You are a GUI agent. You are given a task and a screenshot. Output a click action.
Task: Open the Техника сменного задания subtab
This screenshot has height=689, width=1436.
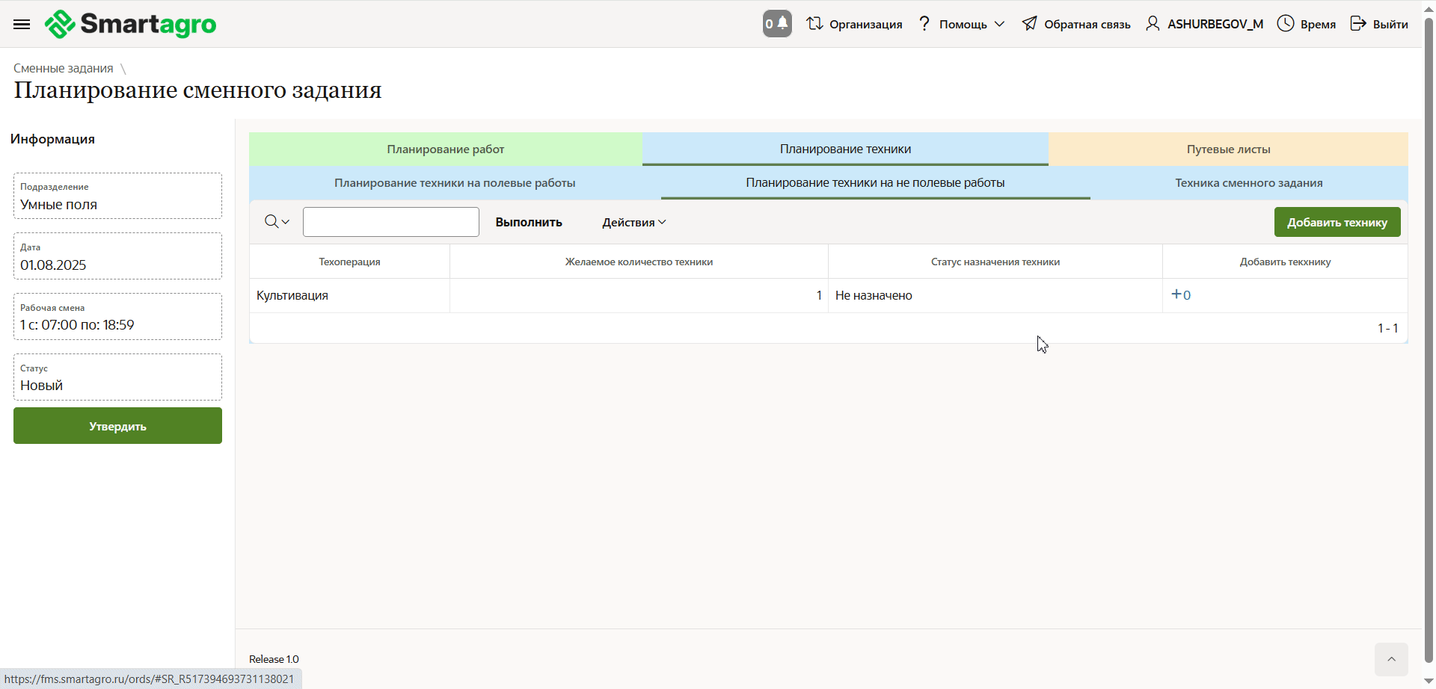[x=1248, y=183]
